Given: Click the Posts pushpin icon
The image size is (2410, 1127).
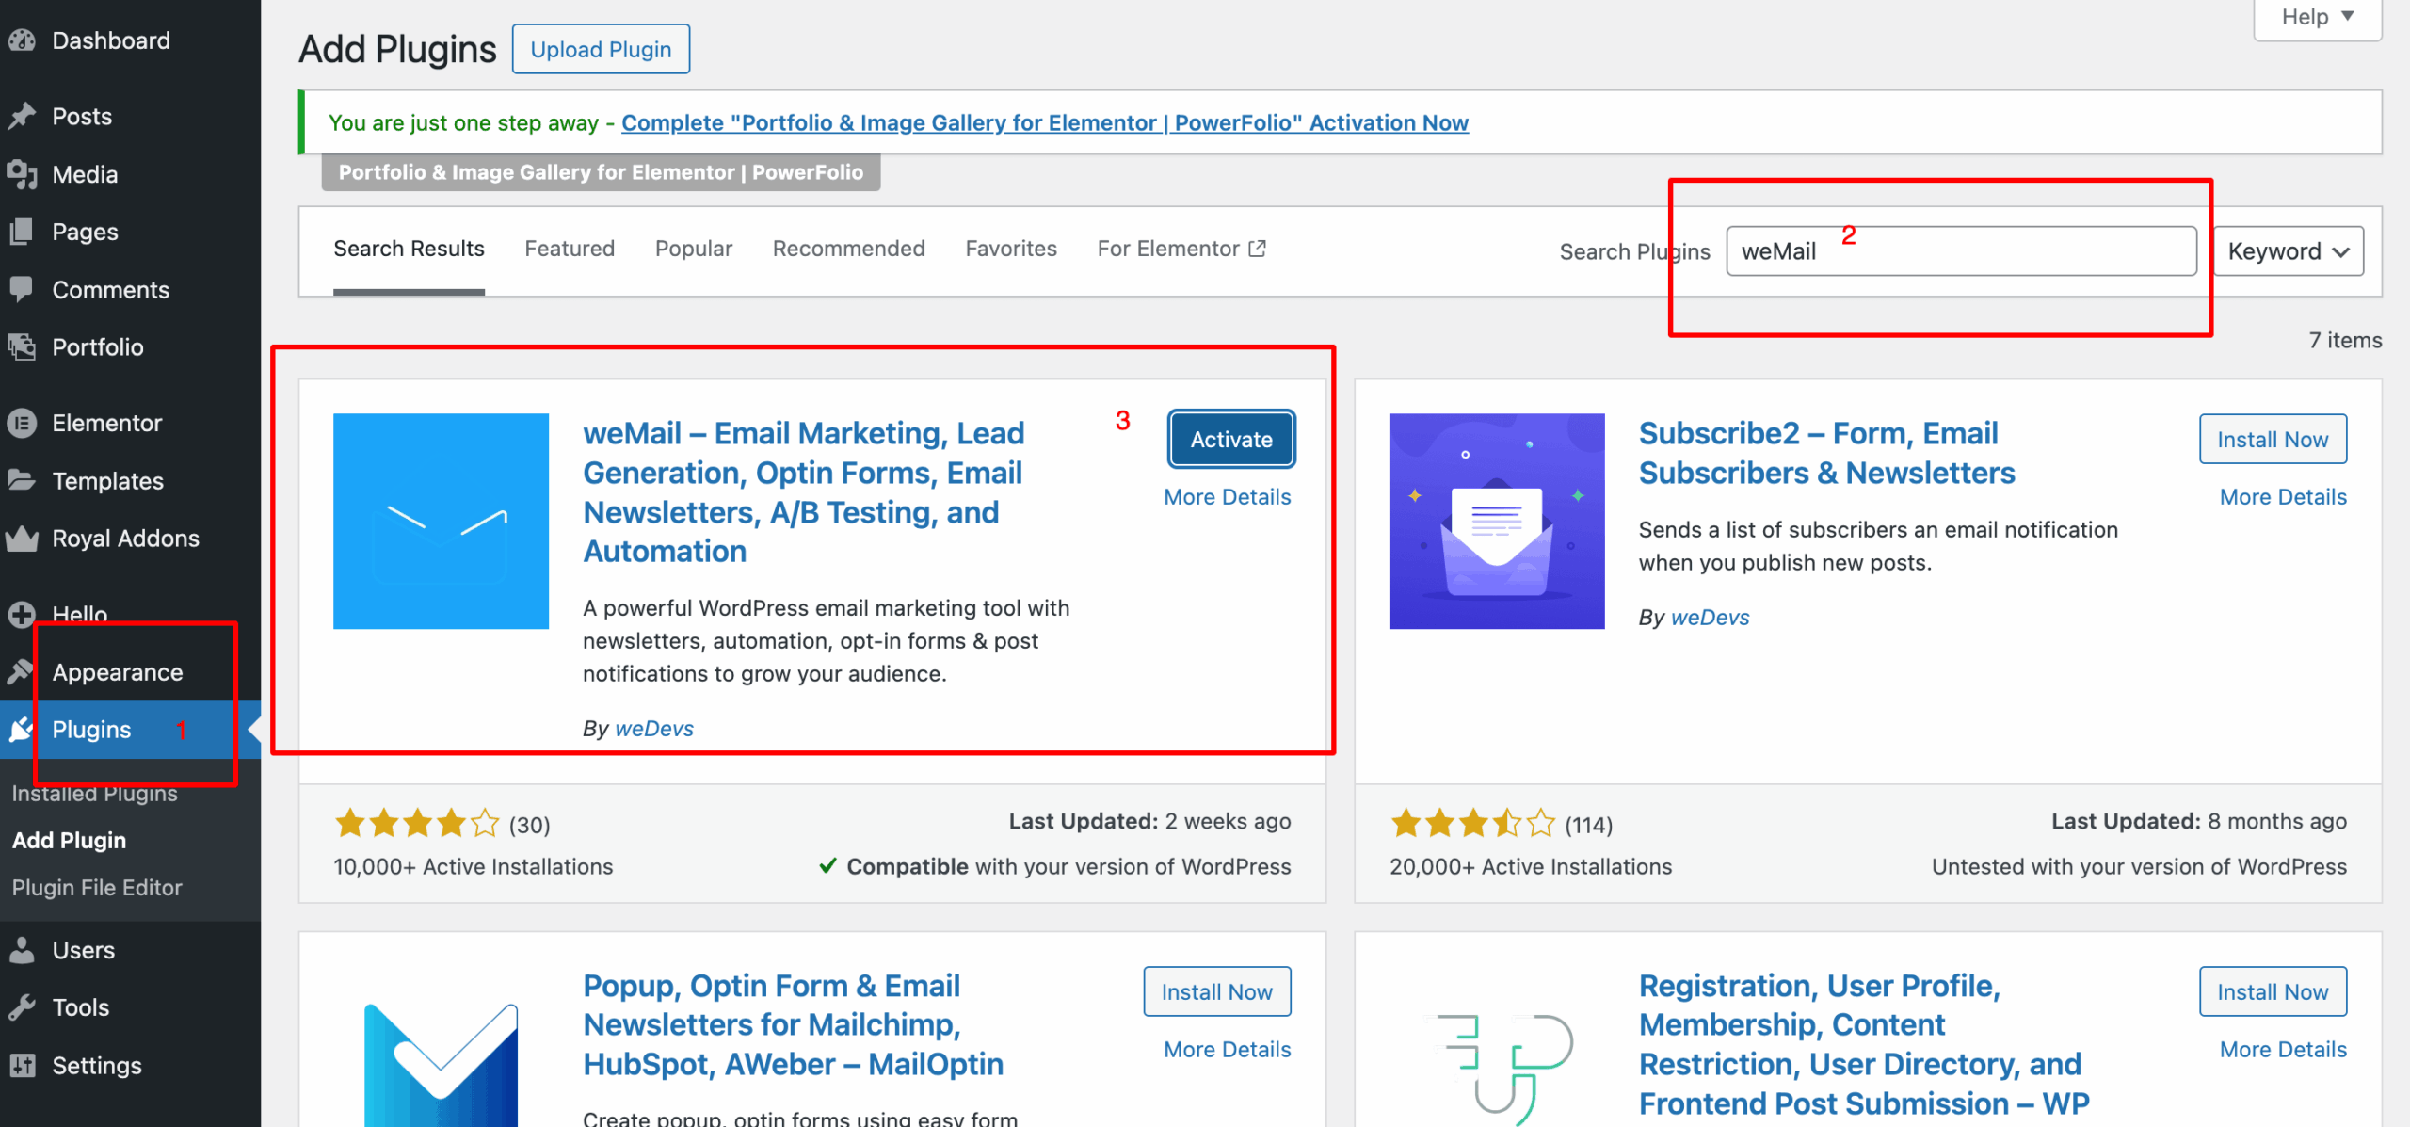Looking at the screenshot, I should pos(22,116).
